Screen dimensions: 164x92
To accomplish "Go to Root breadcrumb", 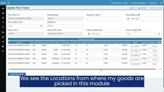I will [x=133, y=8].
